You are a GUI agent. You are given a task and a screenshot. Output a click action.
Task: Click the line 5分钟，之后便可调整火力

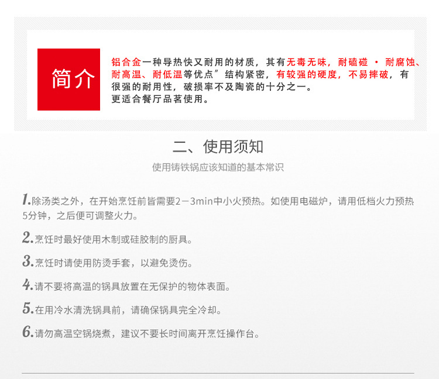pyautogui.click(x=80, y=215)
